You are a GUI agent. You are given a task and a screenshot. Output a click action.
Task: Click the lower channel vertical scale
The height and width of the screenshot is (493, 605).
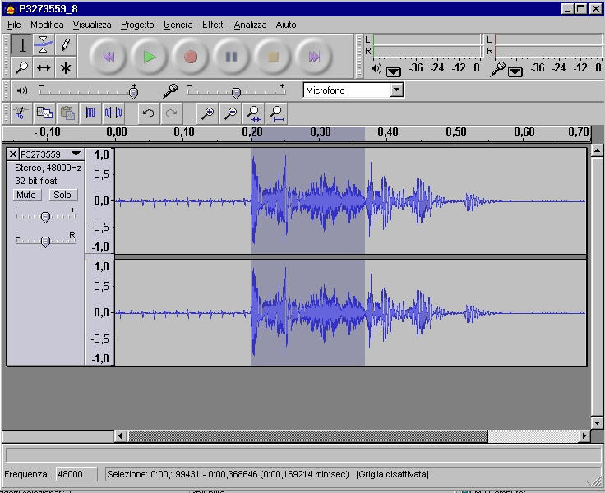pos(100,312)
